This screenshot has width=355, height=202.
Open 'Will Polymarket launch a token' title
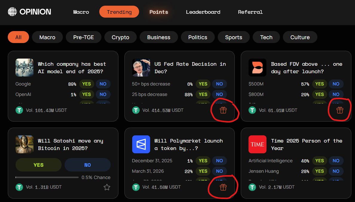188,145
